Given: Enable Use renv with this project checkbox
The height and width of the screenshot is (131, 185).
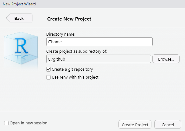Looking at the screenshot, I should pos(48,77).
